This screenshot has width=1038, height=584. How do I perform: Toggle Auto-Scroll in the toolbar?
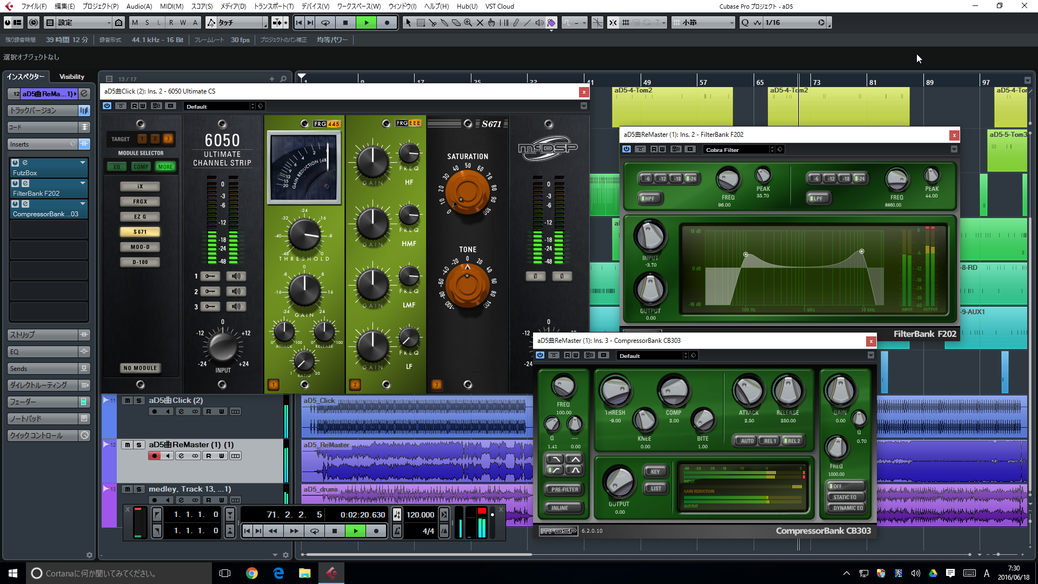pyautogui.click(x=277, y=23)
